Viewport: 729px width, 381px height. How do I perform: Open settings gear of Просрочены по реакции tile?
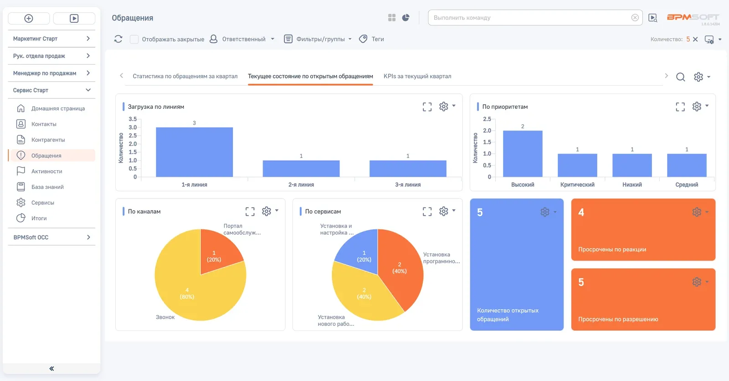click(697, 212)
